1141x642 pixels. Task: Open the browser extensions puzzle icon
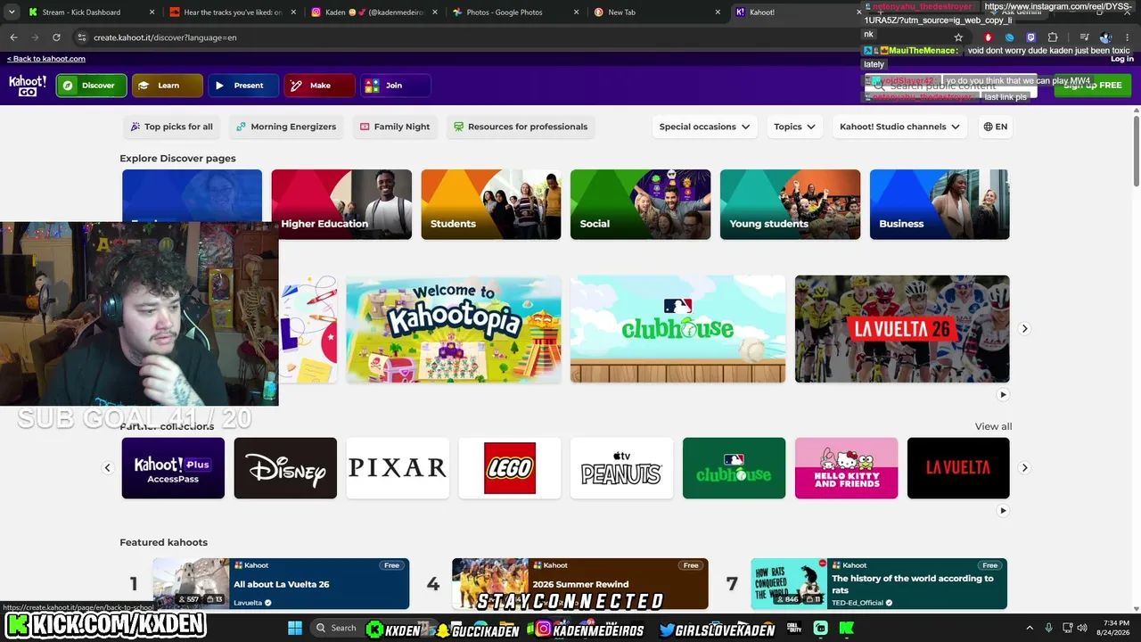click(x=1053, y=37)
